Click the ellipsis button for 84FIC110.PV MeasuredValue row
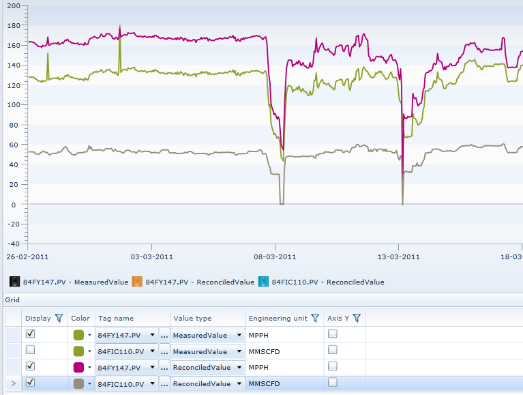 (164, 351)
